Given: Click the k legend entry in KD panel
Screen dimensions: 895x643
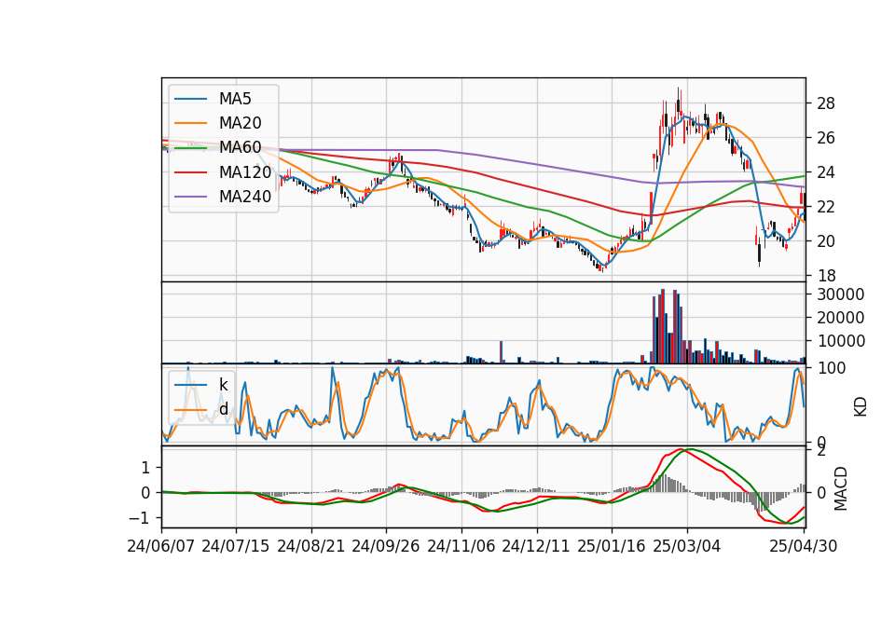Looking at the screenshot, I should click(x=223, y=385).
